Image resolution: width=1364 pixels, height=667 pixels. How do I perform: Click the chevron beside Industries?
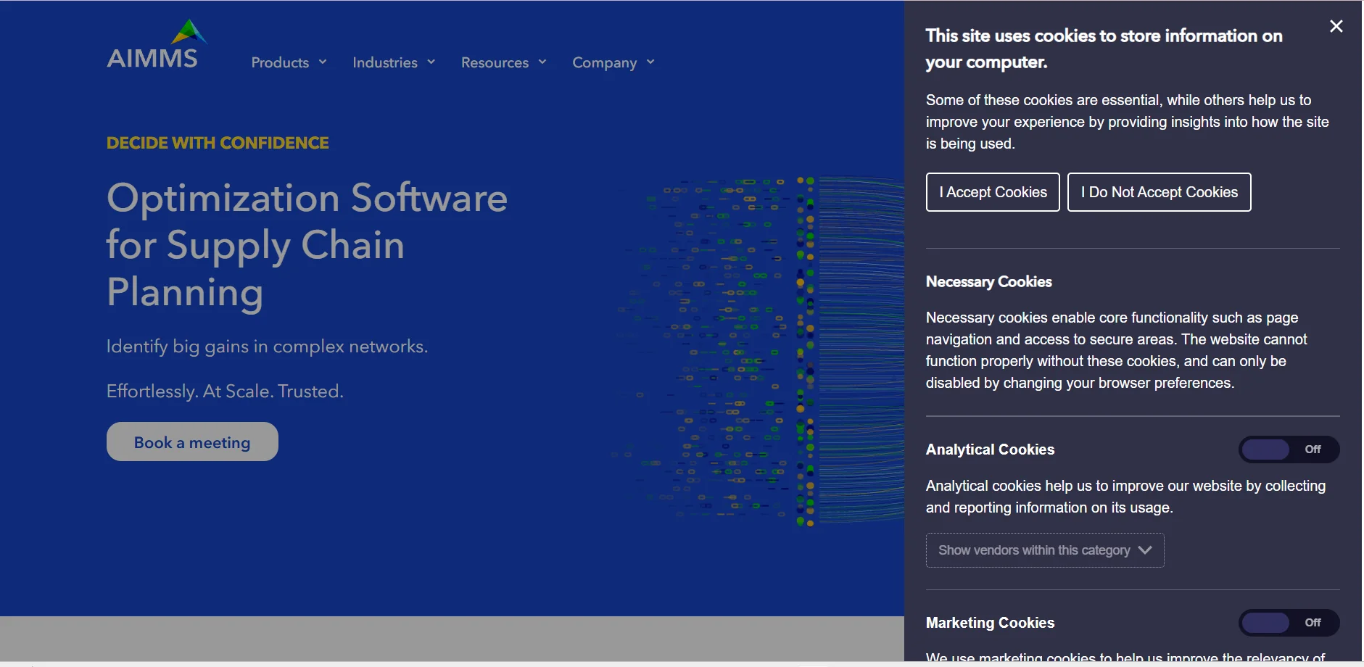[x=431, y=62]
